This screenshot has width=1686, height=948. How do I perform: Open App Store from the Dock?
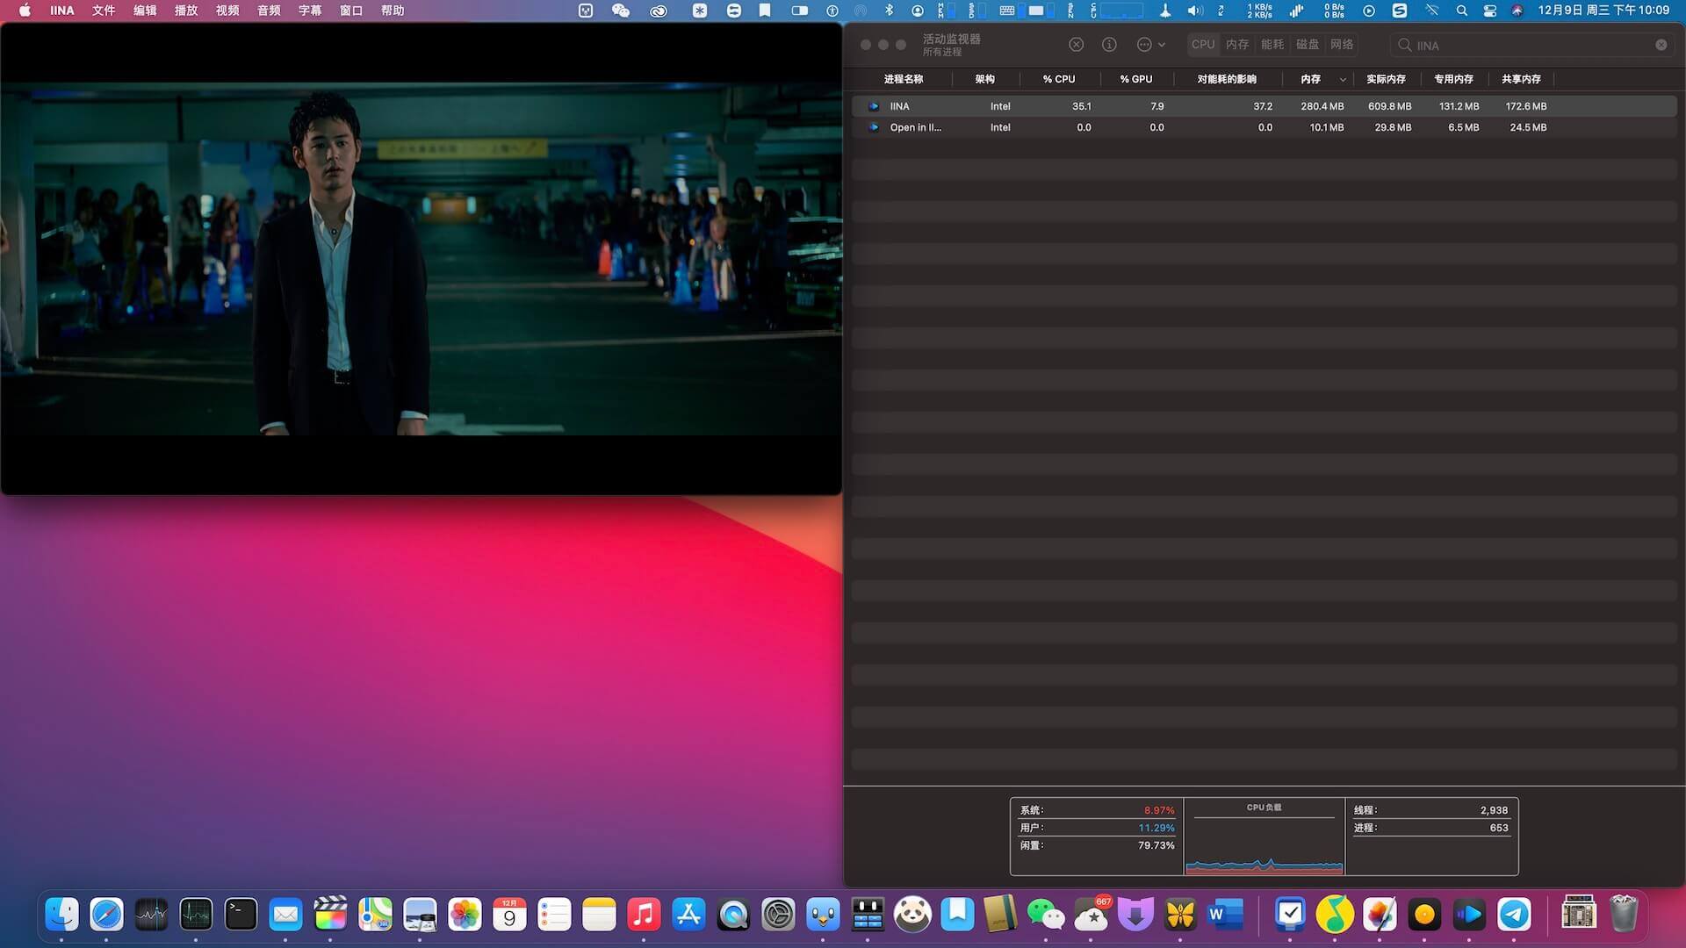coord(688,915)
